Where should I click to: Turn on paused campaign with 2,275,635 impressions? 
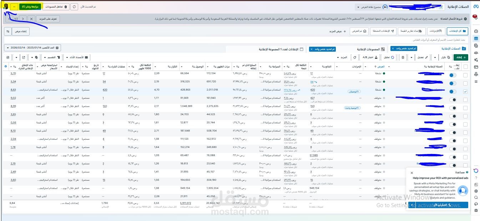(453, 108)
